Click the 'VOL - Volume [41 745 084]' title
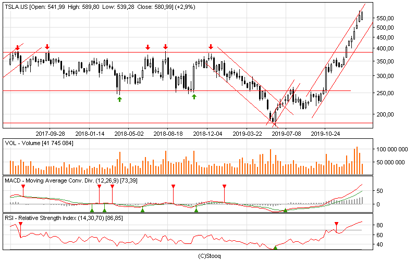417x260 pixels. point(39,144)
